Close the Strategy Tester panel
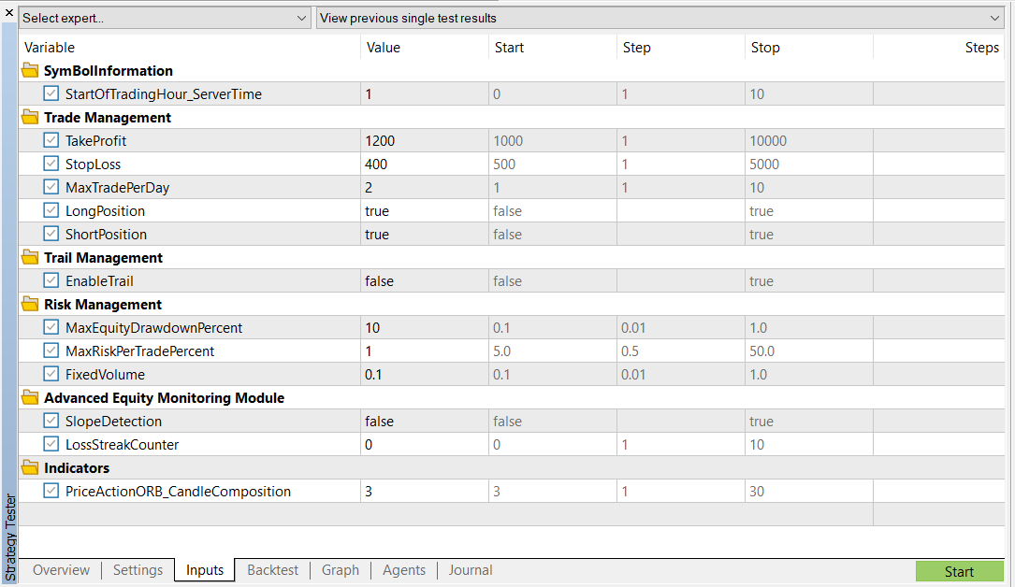The height and width of the screenshot is (587, 1015). [x=8, y=13]
